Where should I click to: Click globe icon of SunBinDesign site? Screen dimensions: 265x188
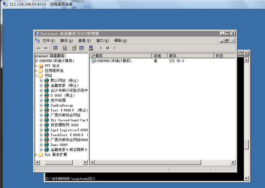[x=46, y=105]
